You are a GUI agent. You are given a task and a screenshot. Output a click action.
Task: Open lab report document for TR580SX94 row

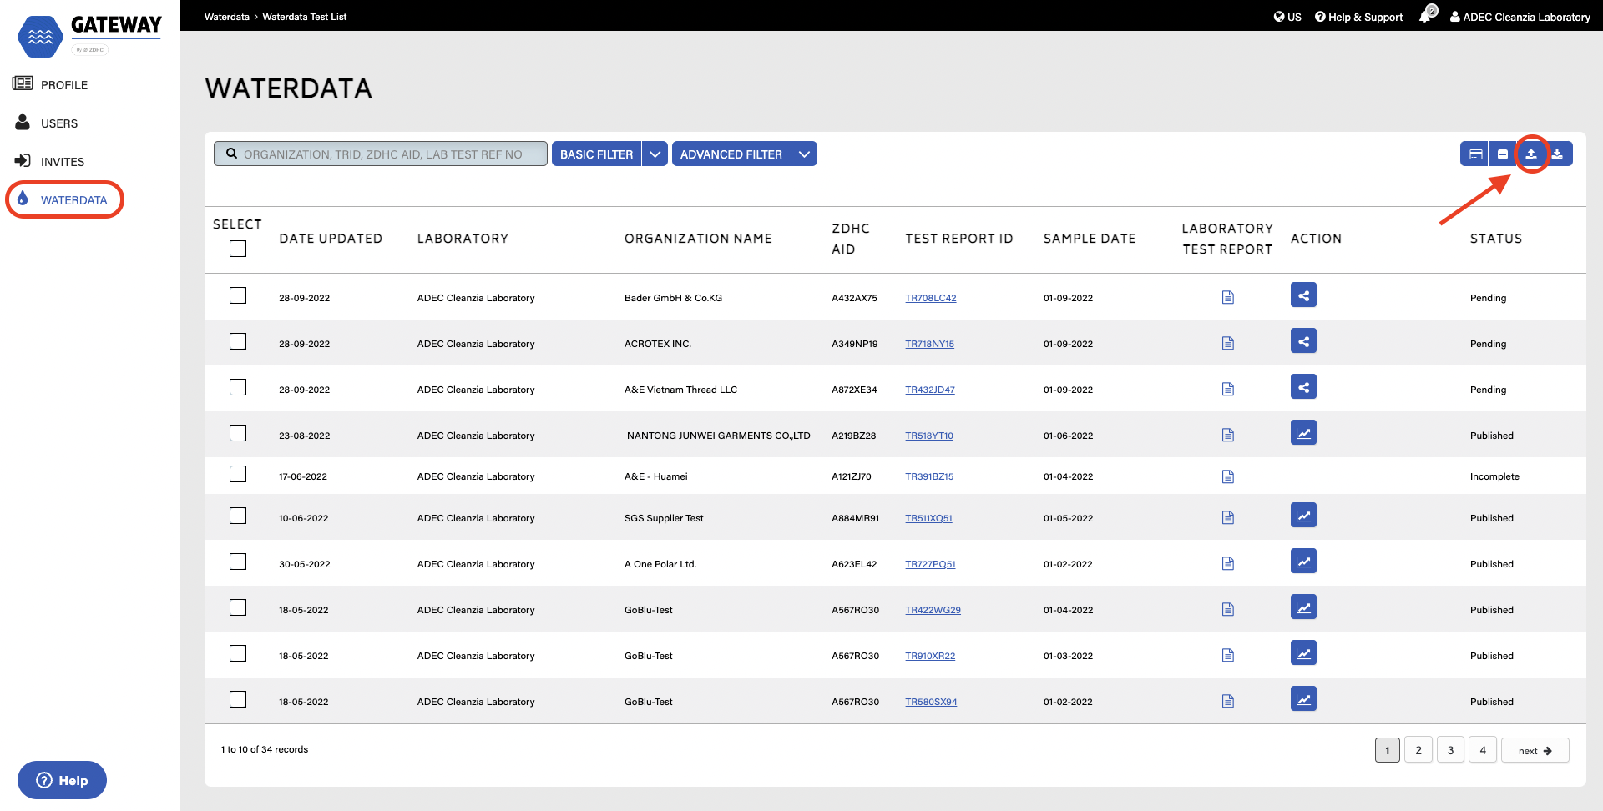(1228, 702)
